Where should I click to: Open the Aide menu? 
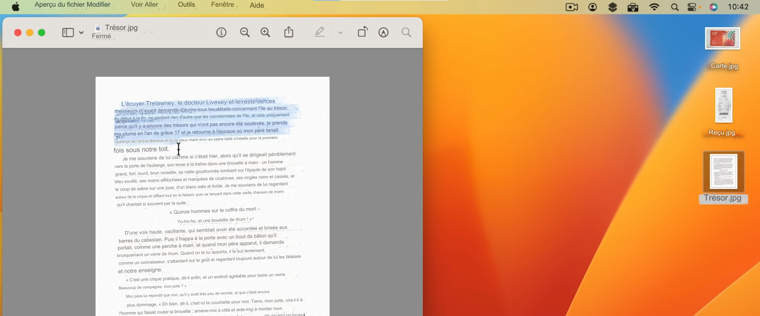pyautogui.click(x=257, y=6)
